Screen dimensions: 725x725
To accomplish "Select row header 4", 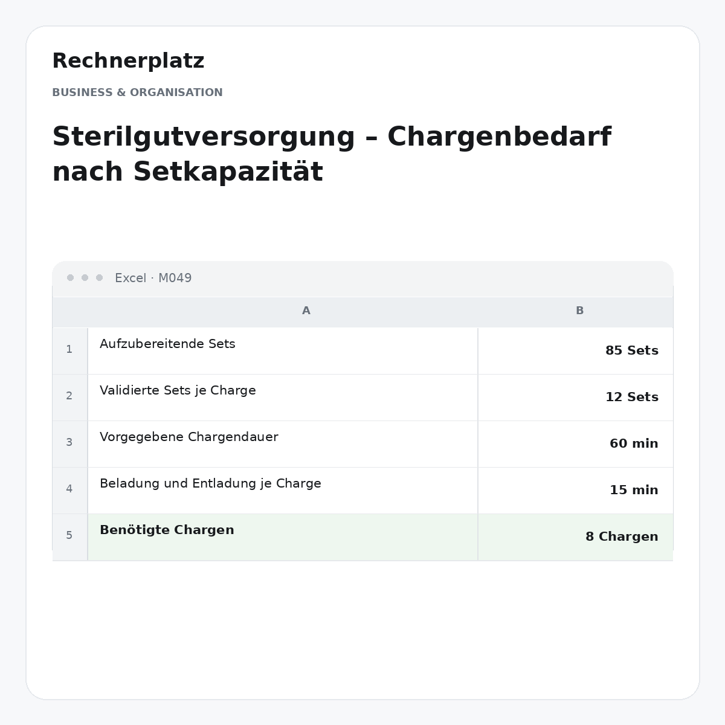I will tap(69, 490).
